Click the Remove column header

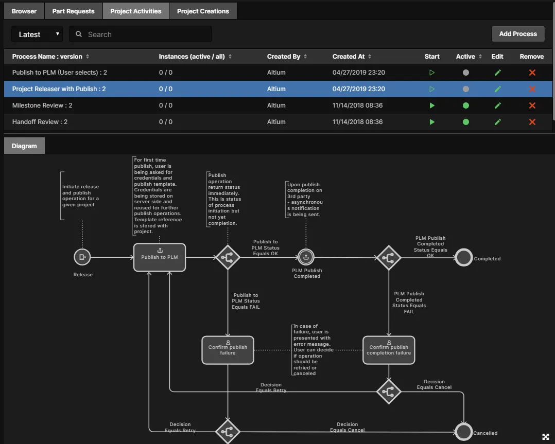[x=532, y=57]
